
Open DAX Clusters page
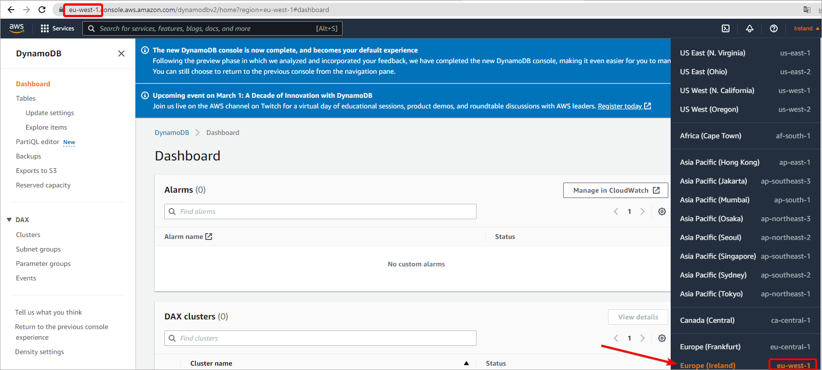point(28,235)
